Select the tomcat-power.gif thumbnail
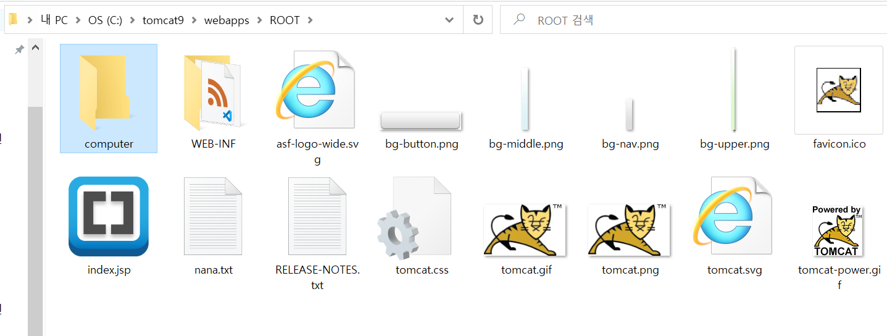 (x=838, y=231)
